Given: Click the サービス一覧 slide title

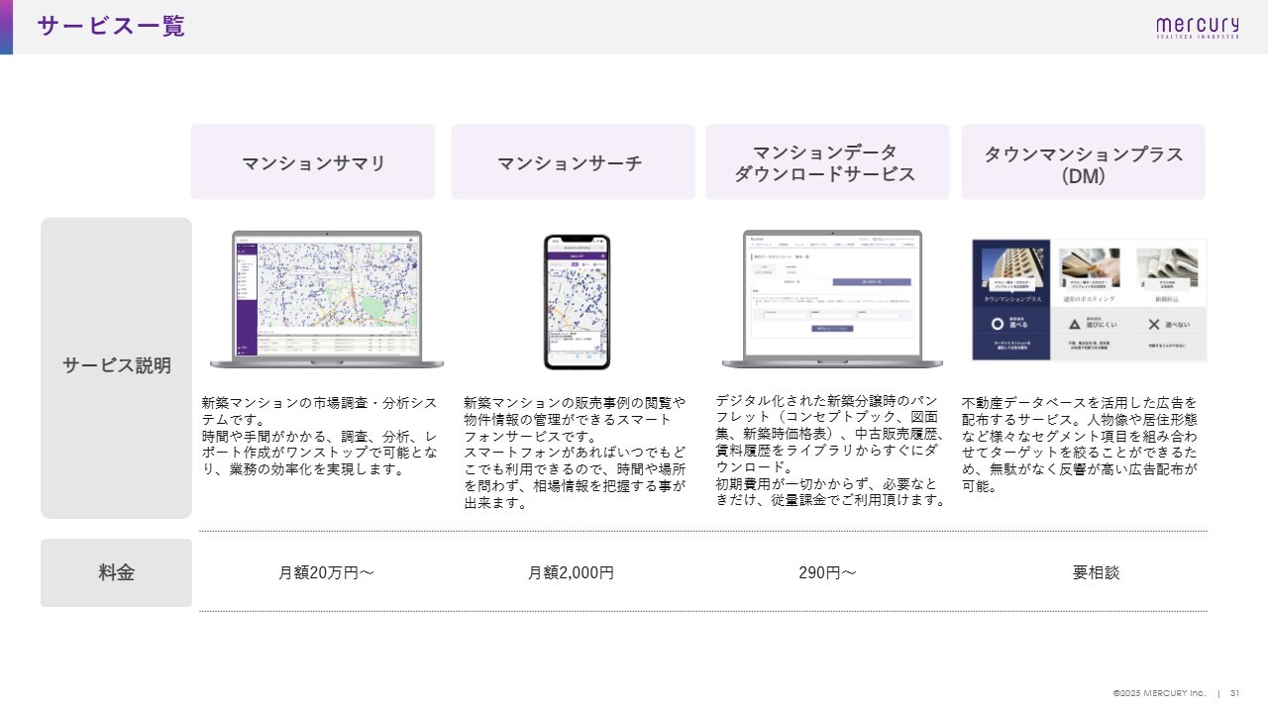Looking at the screenshot, I should (111, 27).
